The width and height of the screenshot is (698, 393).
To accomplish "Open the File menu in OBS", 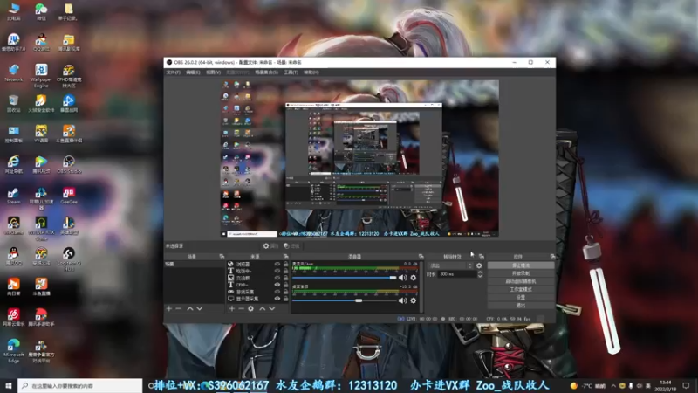I will pyautogui.click(x=173, y=72).
